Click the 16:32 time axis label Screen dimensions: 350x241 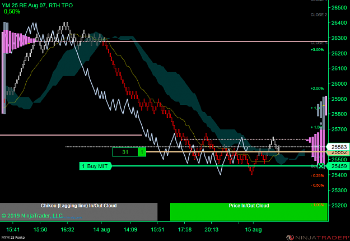[67, 230]
